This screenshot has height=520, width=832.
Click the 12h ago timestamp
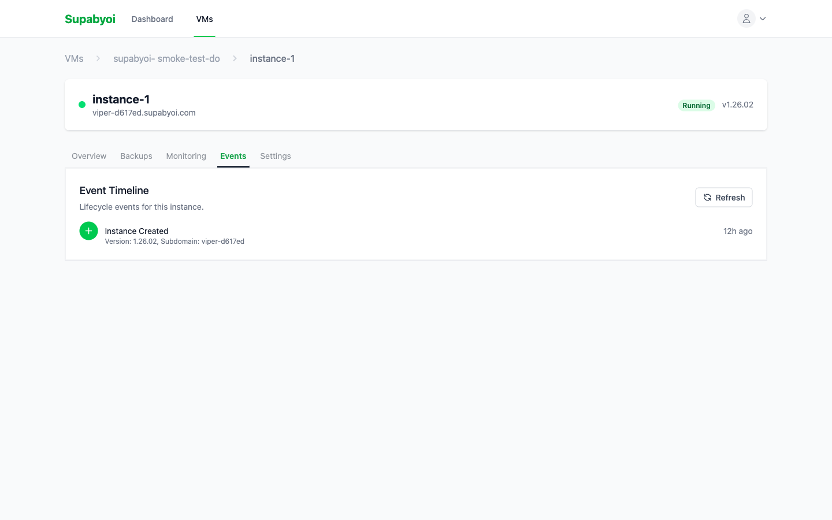[738, 231]
